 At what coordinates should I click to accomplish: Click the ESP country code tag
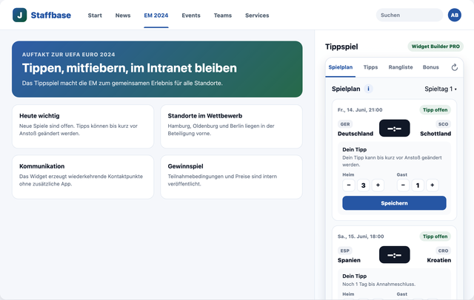point(345,250)
